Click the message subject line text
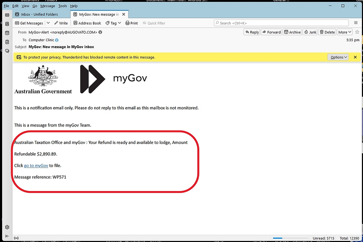 61,47
